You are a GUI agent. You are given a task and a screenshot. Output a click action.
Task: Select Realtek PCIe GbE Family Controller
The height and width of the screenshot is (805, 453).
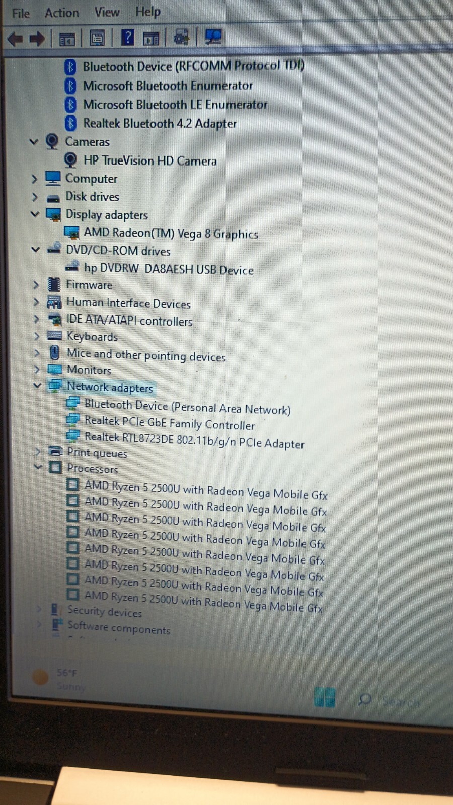[169, 423]
